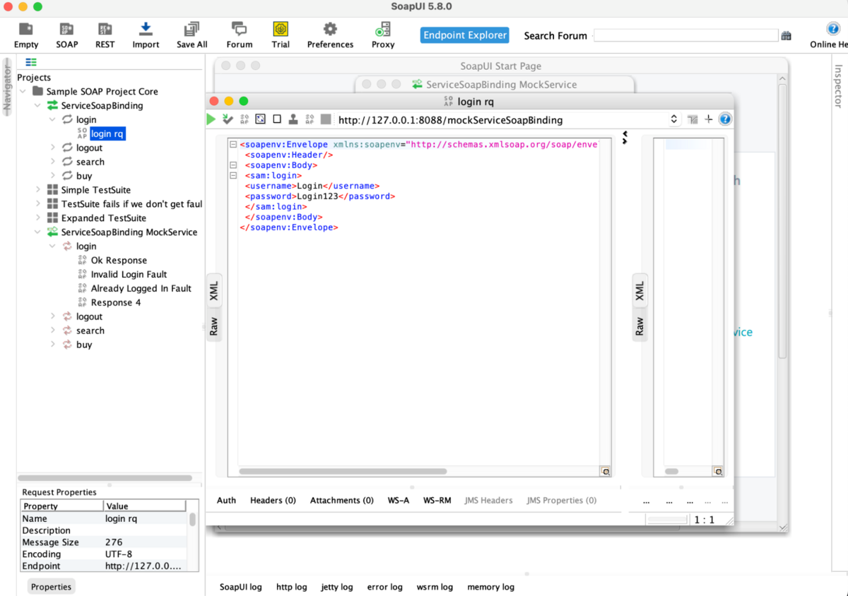Select the Invalid Login Fault mock response
Screen dimensions: 848x596
point(129,275)
